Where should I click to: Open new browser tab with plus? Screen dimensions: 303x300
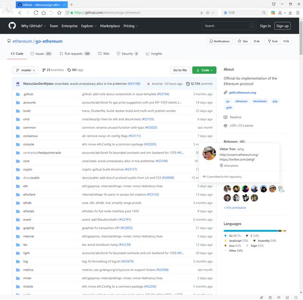point(71,5)
